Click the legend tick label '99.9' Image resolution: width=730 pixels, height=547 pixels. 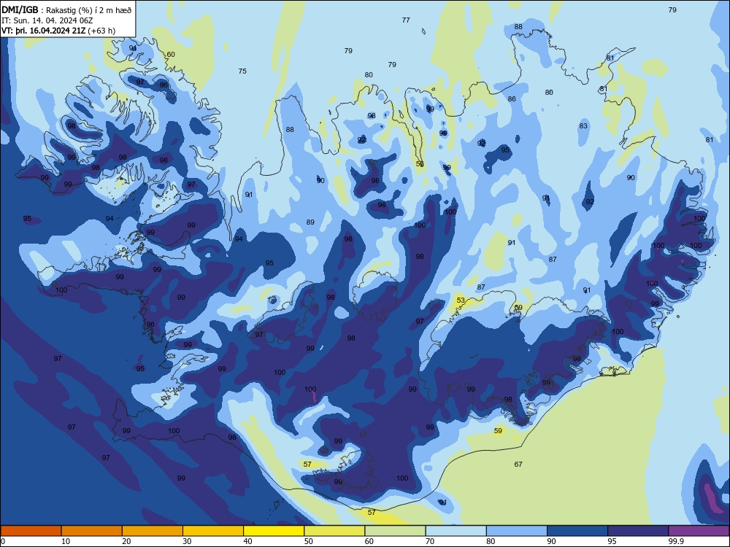(x=675, y=541)
